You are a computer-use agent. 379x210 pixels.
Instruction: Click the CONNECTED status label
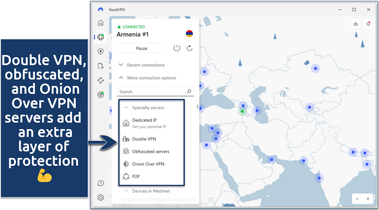(134, 27)
